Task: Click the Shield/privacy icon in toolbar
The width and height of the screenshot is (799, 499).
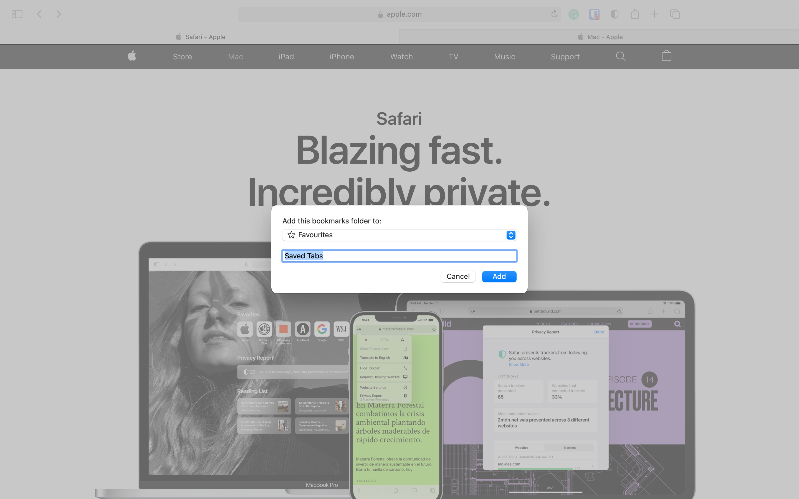Action: point(614,14)
